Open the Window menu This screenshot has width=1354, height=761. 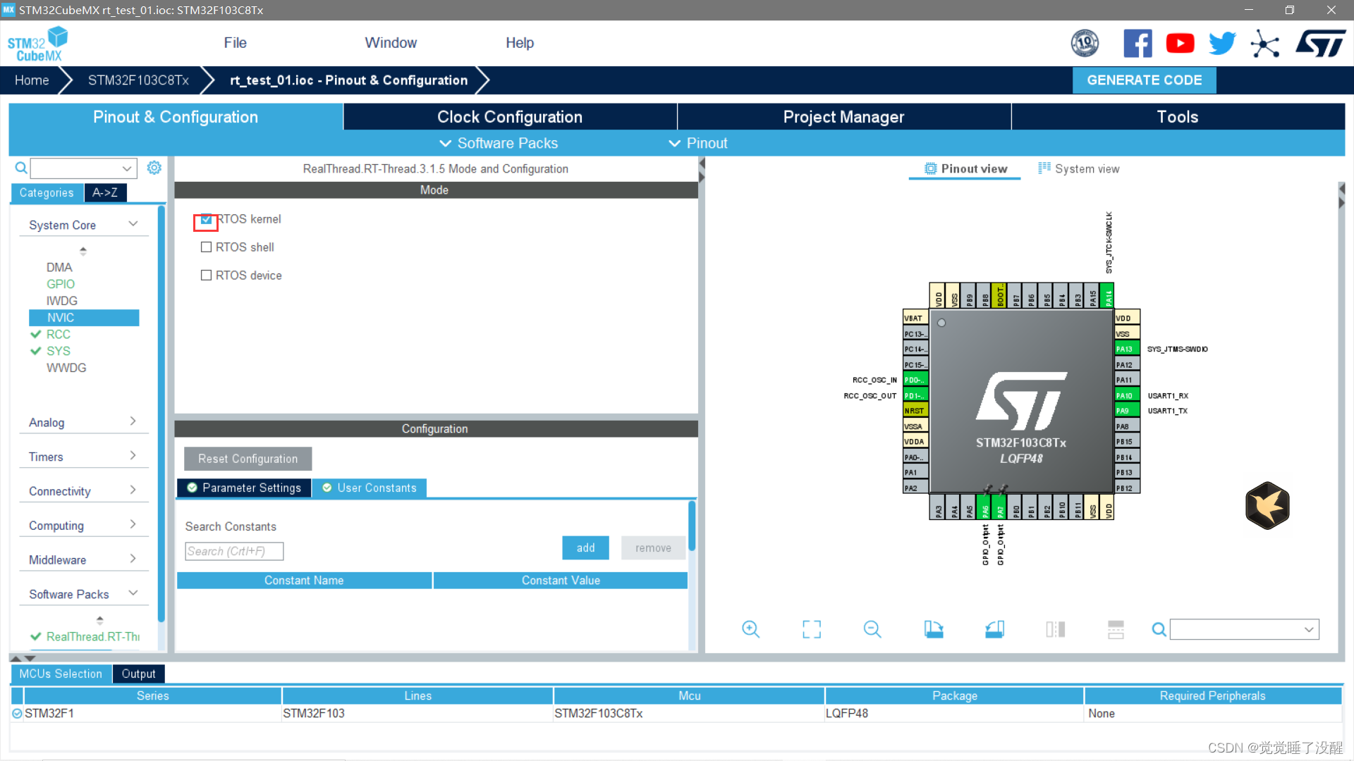click(391, 43)
